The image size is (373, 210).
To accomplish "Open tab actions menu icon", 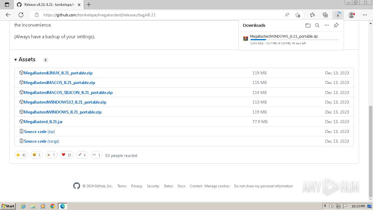I will click(7, 4).
